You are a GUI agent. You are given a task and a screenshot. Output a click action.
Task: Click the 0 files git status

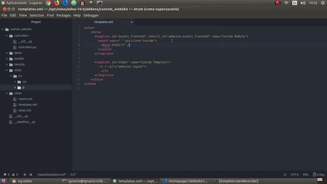click(x=319, y=175)
